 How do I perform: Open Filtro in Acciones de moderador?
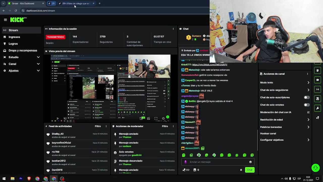tap(165, 126)
